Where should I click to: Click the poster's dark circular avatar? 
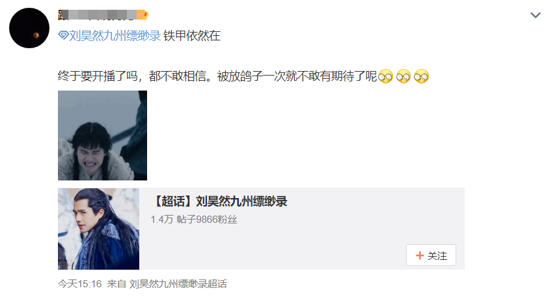point(29,28)
